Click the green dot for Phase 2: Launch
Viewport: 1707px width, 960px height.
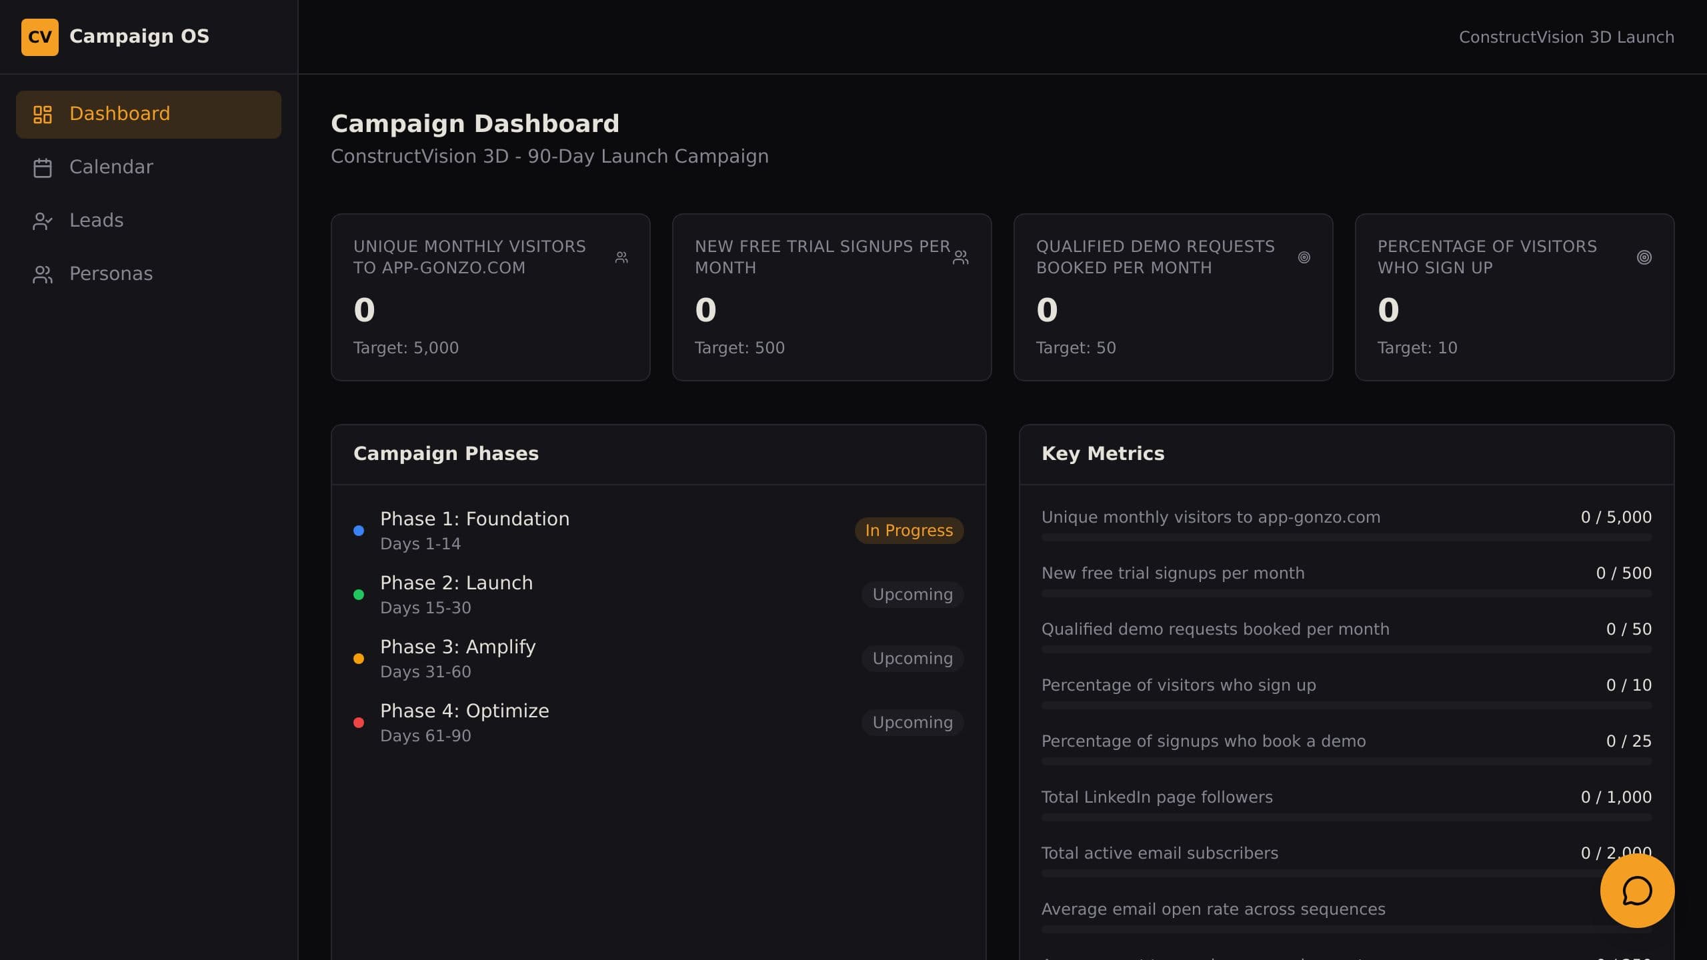tap(359, 595)
